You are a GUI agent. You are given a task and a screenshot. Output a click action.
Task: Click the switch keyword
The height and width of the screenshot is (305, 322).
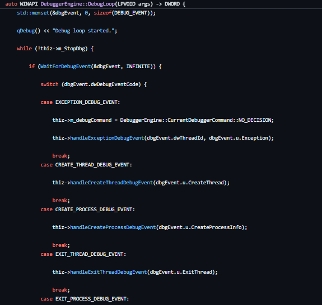[49, 84]
